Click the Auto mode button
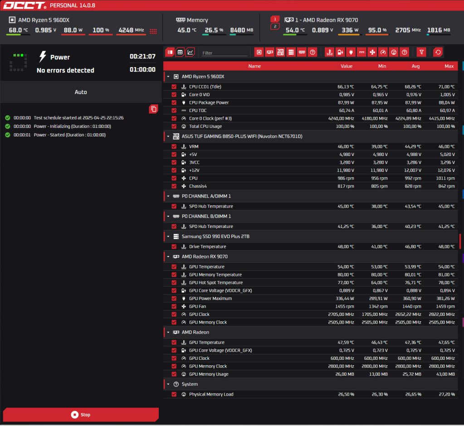 (x=81, y=92)
